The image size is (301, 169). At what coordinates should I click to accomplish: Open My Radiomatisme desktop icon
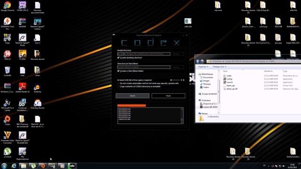pyautogui.click(x=23, y=154)
